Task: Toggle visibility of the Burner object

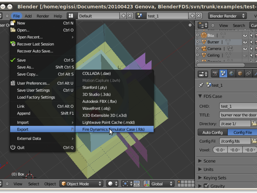Action: 245,42
